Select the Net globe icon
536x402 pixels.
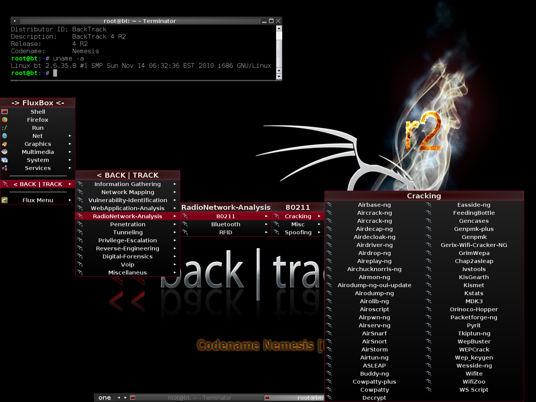coord(5,136)
